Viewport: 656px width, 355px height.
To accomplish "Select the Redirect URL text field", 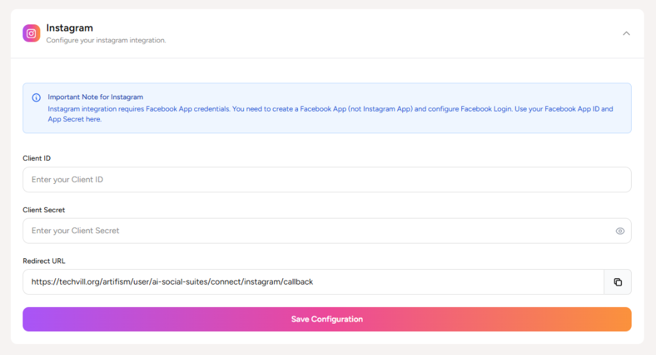I will pos(313,282).
